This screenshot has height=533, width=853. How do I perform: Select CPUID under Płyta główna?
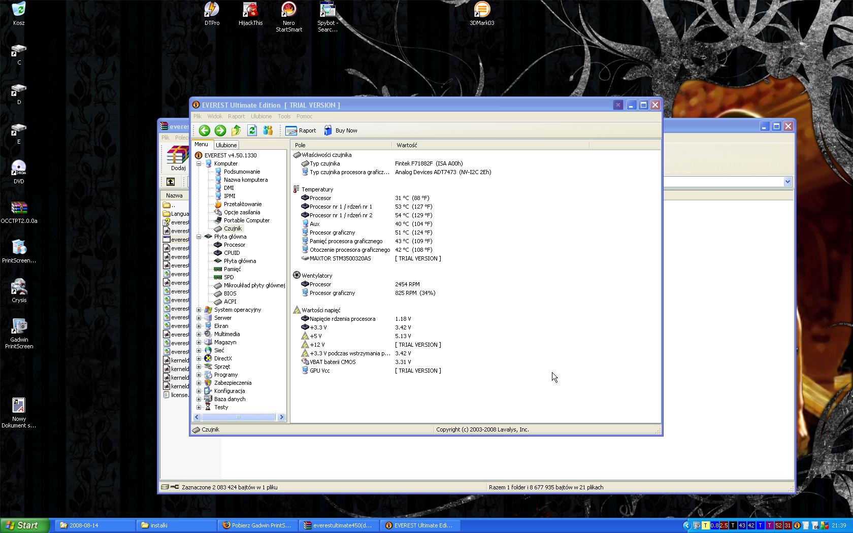point(232,253)
